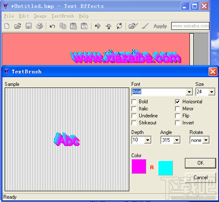This screenshot has width=219, height=202.
Task: Open the Depth dropdown arrow
Action: pos(148,140)
